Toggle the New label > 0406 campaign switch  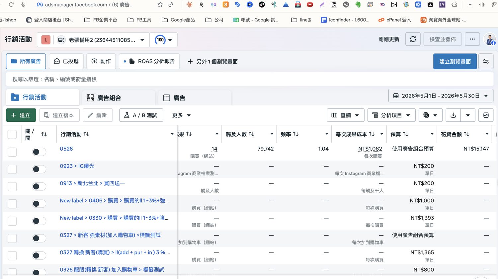tap(39, 204)
